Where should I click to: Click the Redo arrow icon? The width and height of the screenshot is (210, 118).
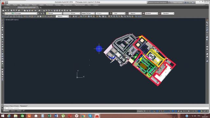pyautogui.click(x=39, y=10)
